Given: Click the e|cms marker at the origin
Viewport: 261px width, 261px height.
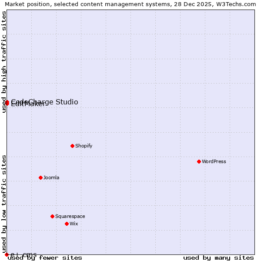Looking at the screenshot, I should click(7, 254).
